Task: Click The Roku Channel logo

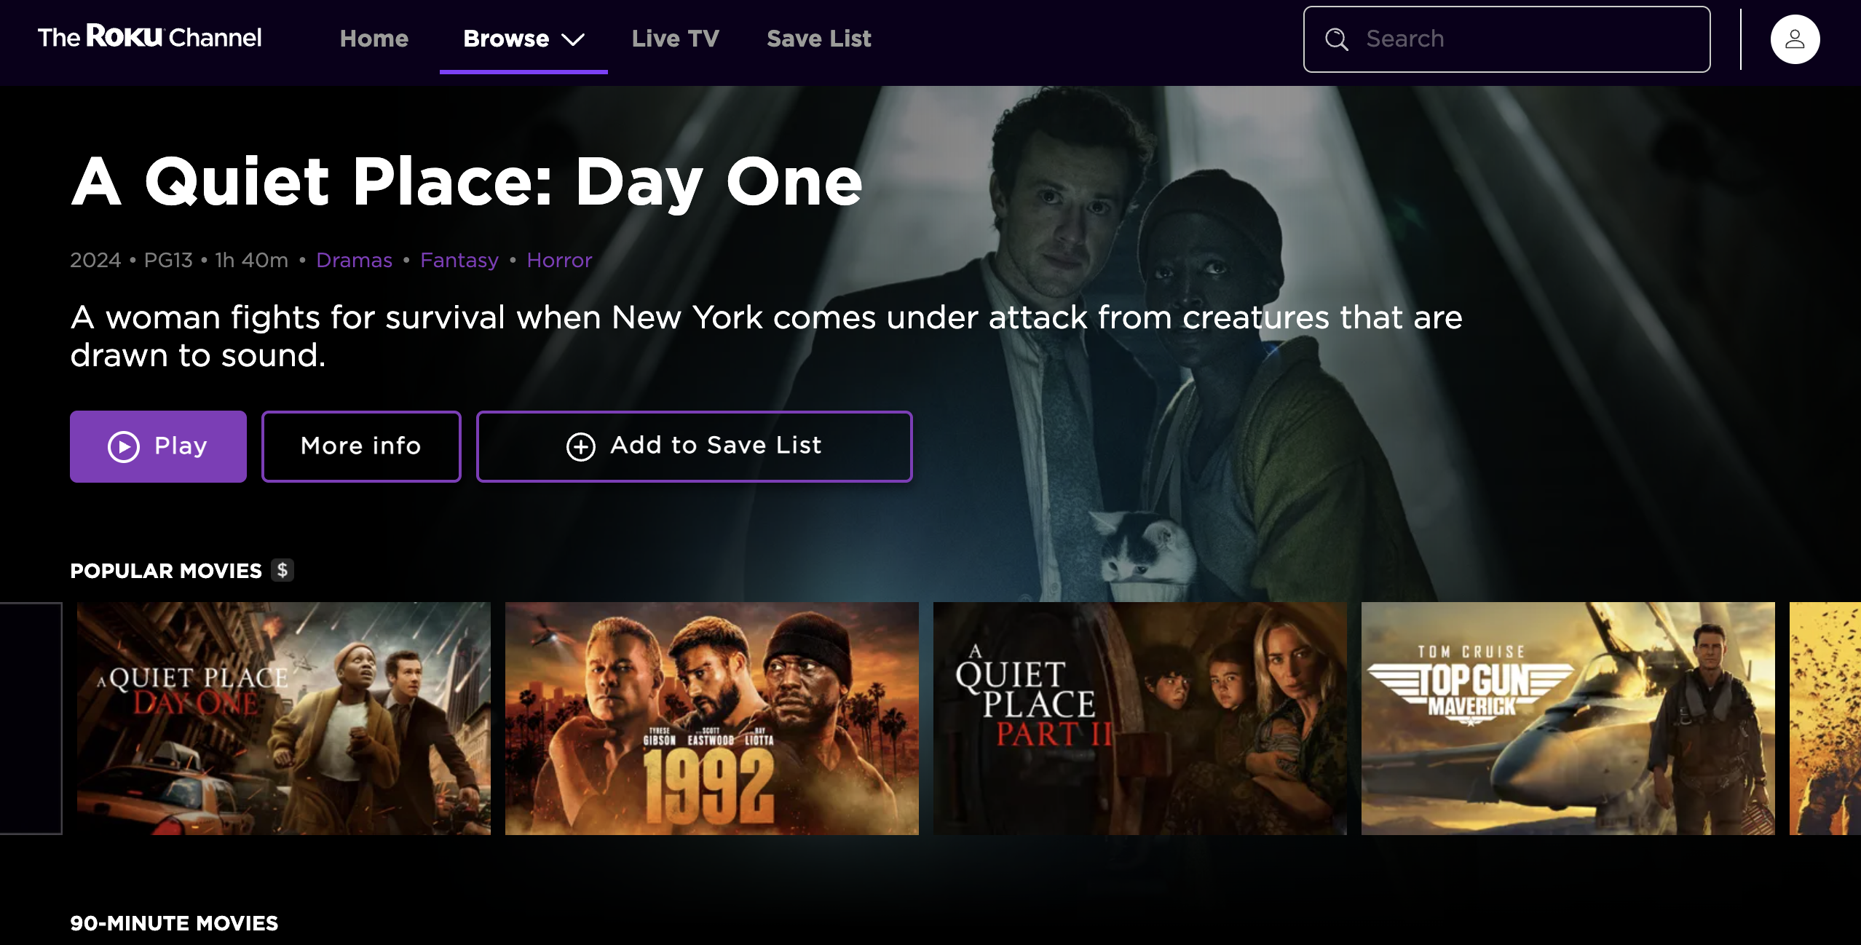Action: (149, 37)
